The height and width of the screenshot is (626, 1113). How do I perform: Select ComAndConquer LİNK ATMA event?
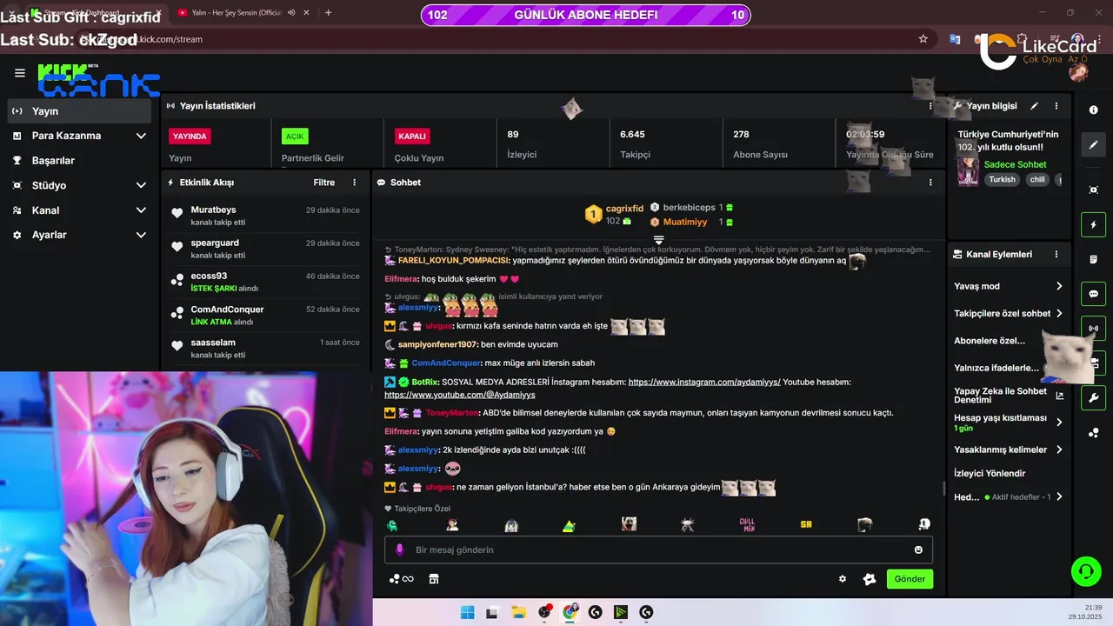[263, 316]
